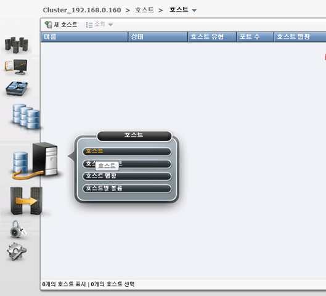Screen dimensions: 326x296
Task: Open Copy Services racks with arrow icon
Action: pos(26,201)
